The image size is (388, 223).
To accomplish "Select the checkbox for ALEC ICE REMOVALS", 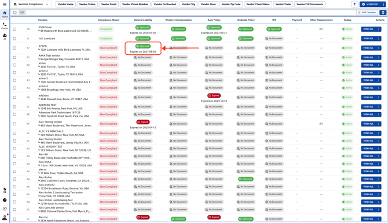I will point(14,133).
